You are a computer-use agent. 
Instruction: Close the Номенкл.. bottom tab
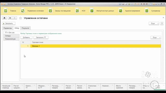point(112,85)
